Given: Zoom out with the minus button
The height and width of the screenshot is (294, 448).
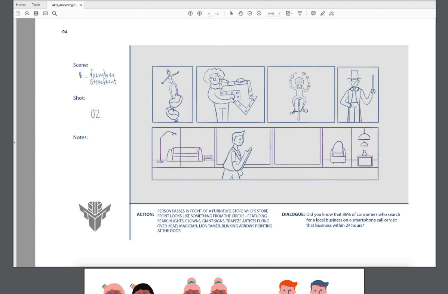Looking at the screenshot, I should 250,13.
